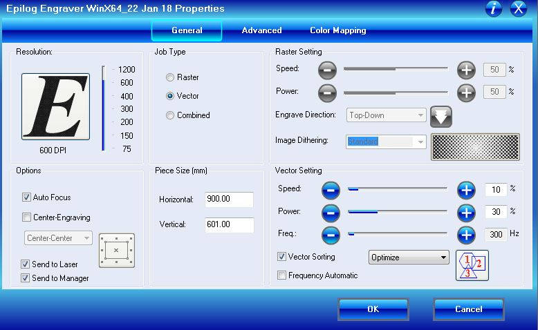Click the Vector Power value field

coord(496,212)
